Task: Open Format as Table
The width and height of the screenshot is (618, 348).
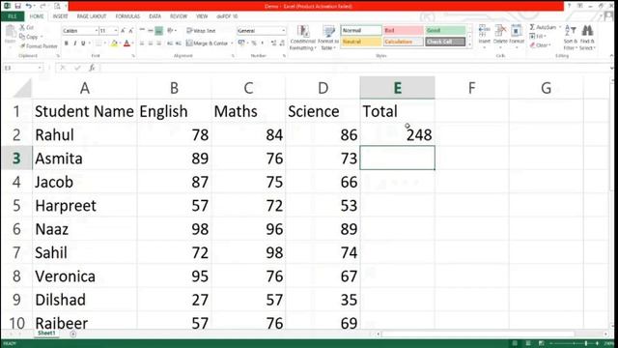Action: [328, 38]
